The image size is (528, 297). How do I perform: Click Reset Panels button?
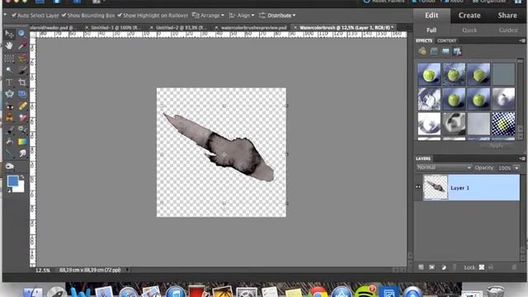pos(384,2)
